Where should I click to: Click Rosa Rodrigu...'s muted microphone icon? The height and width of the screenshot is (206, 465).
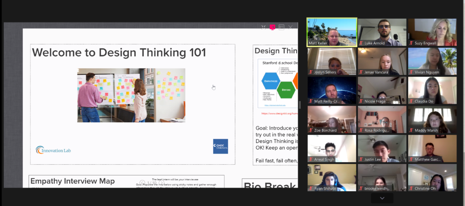tap(361, 130)
